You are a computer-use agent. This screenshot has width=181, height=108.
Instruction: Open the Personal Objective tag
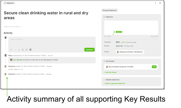109,10
